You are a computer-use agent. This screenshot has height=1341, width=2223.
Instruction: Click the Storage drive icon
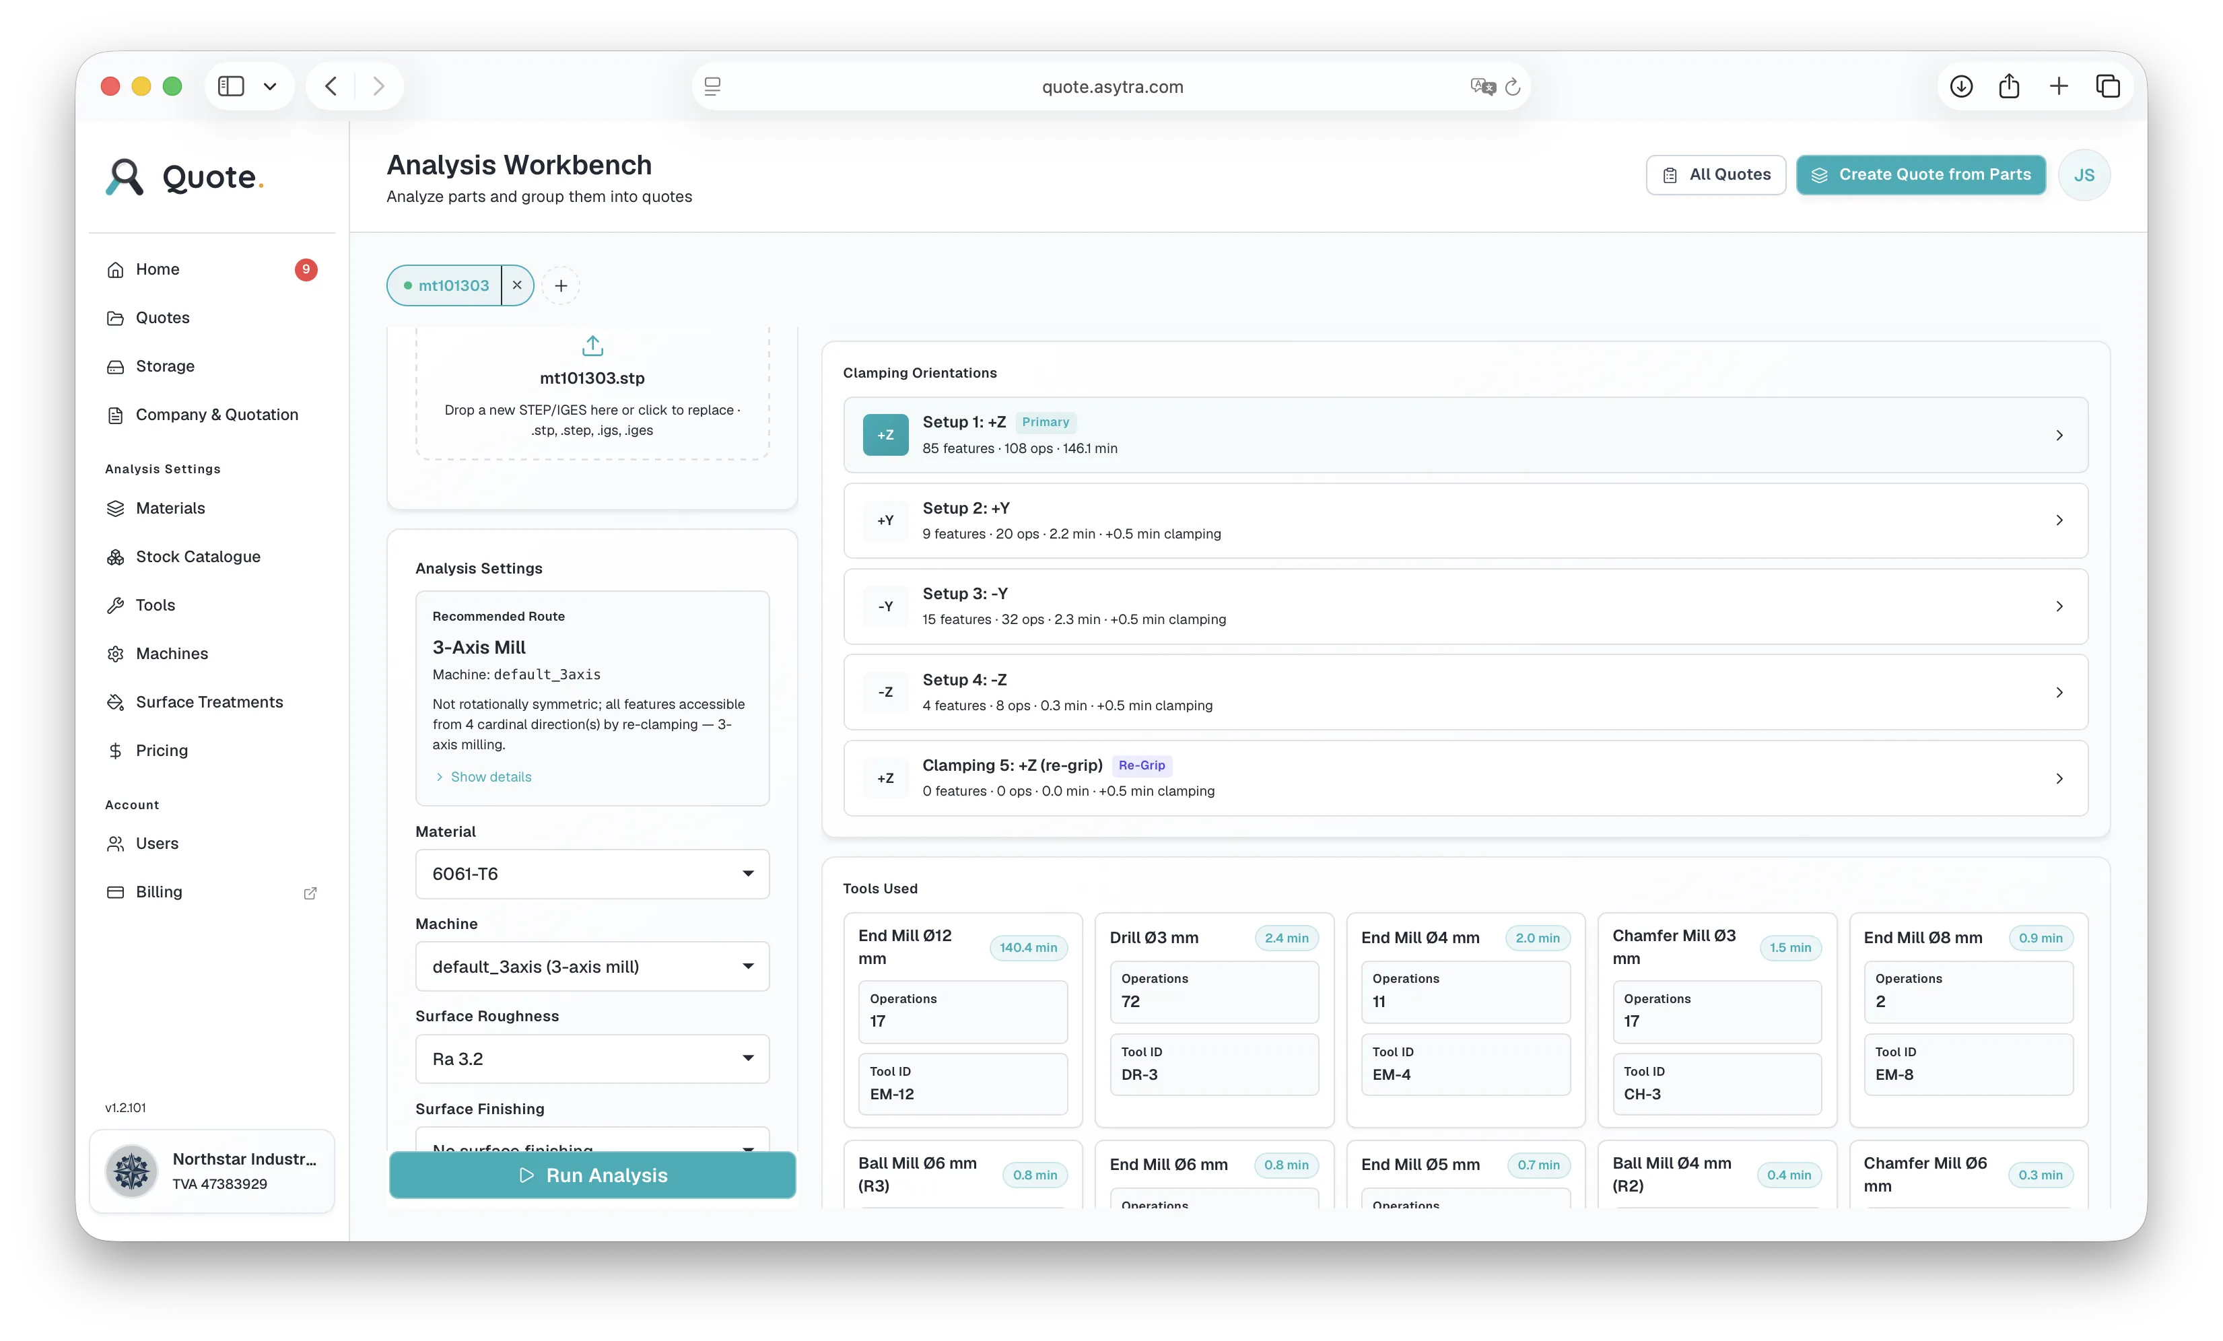[x=116, y=366]
